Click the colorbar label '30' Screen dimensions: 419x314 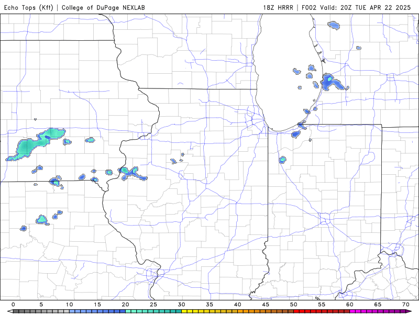pos(181,305)
